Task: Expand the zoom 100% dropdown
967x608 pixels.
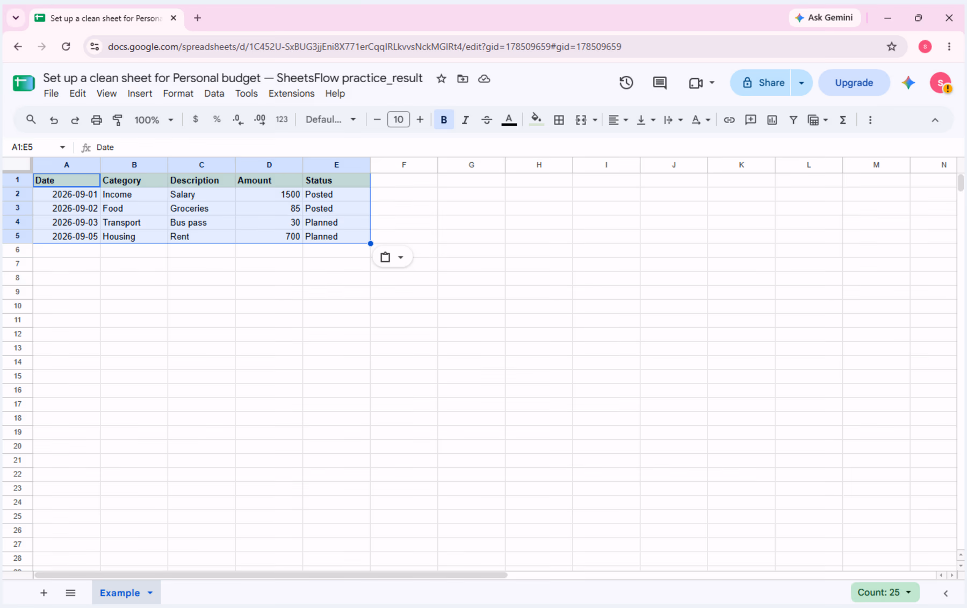Action: tap(154, 120)
